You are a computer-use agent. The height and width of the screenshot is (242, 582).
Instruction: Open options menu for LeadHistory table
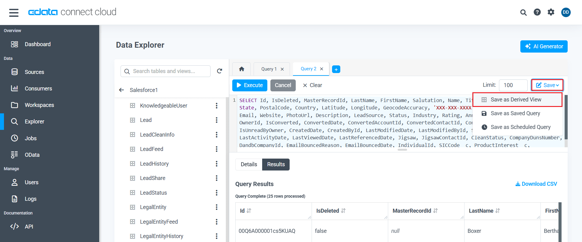click(216, 164)
